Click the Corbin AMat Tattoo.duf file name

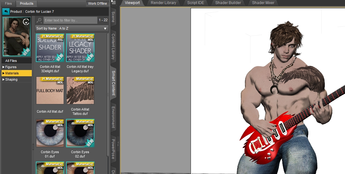coord(80,111)
